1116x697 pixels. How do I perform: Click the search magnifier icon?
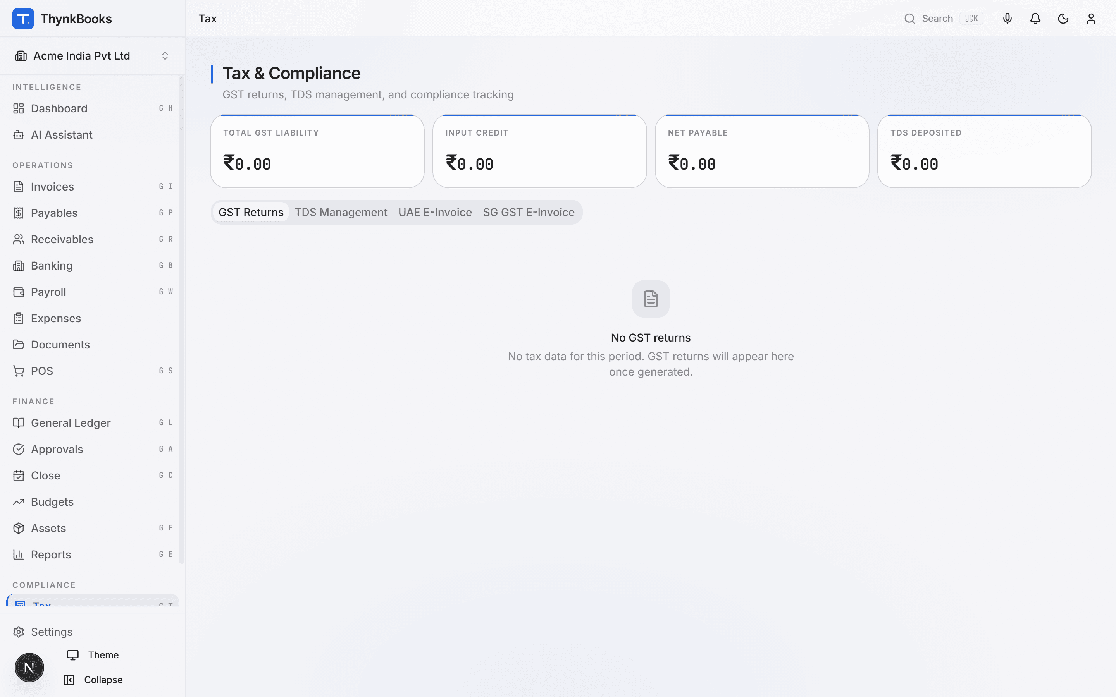(909, 19)
